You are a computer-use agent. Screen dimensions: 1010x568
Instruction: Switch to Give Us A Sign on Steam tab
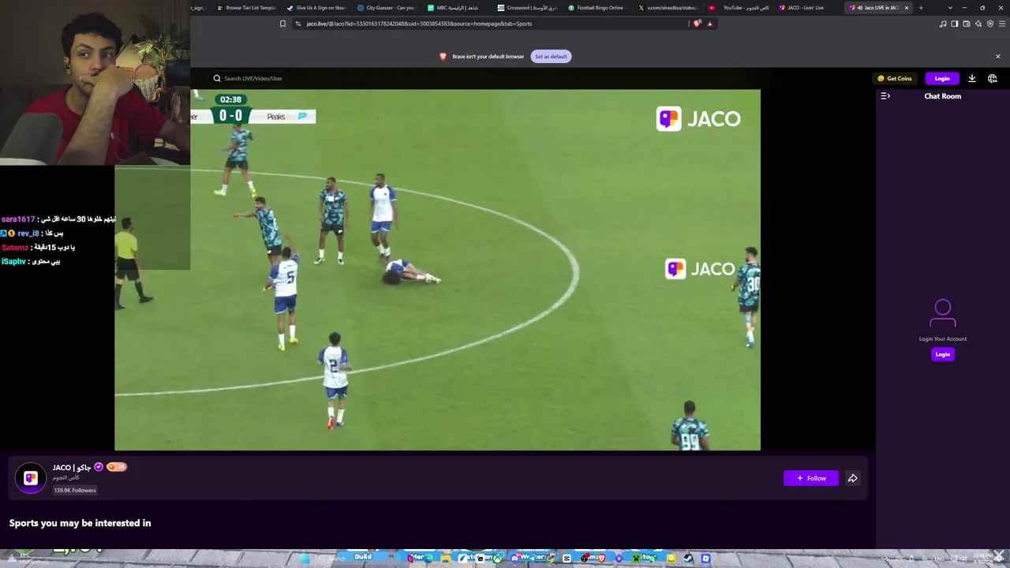click(316, 8)
